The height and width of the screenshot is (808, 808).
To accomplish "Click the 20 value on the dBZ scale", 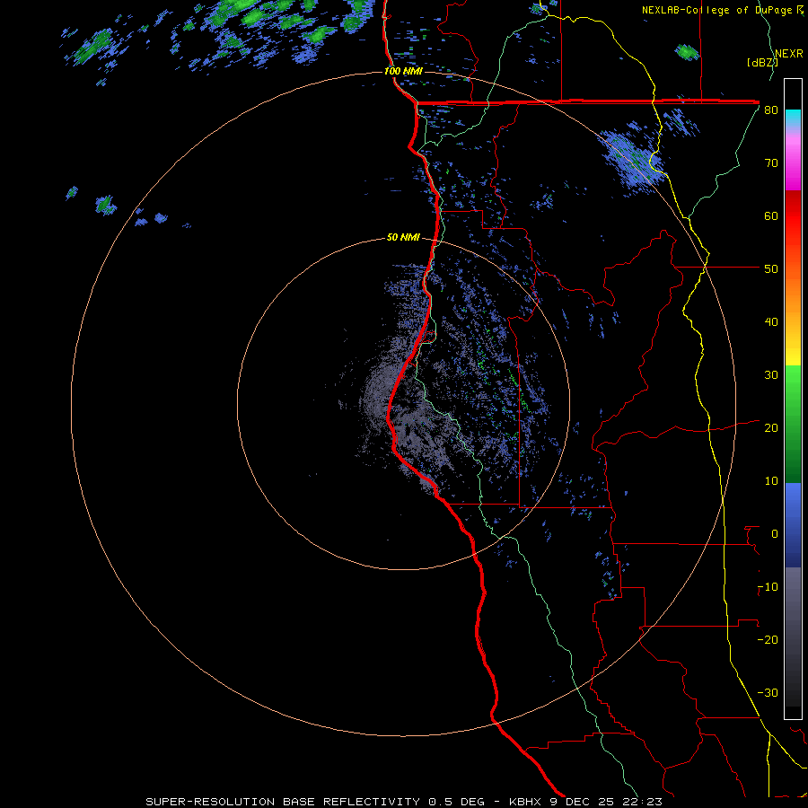I will 771,428.
